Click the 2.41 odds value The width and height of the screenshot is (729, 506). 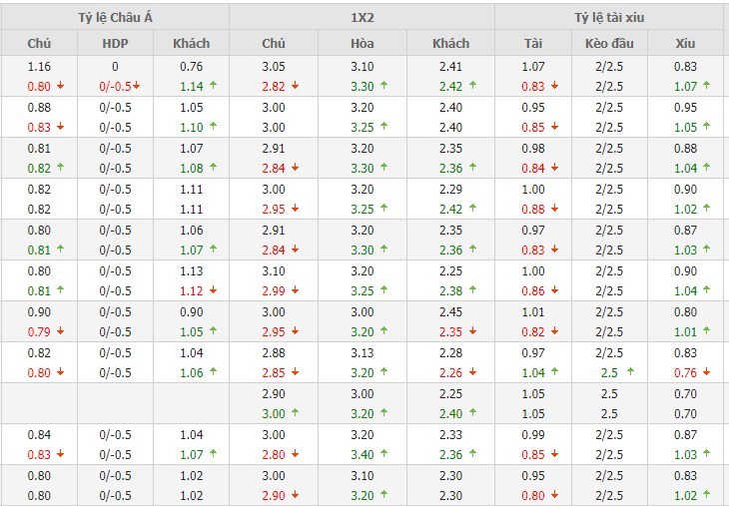pyautogui.click(x=450, y=66)
